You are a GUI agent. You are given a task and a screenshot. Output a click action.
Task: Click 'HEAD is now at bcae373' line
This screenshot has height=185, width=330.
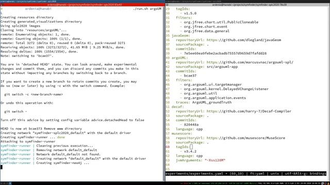pyautogui.click(x=41, y=128)
